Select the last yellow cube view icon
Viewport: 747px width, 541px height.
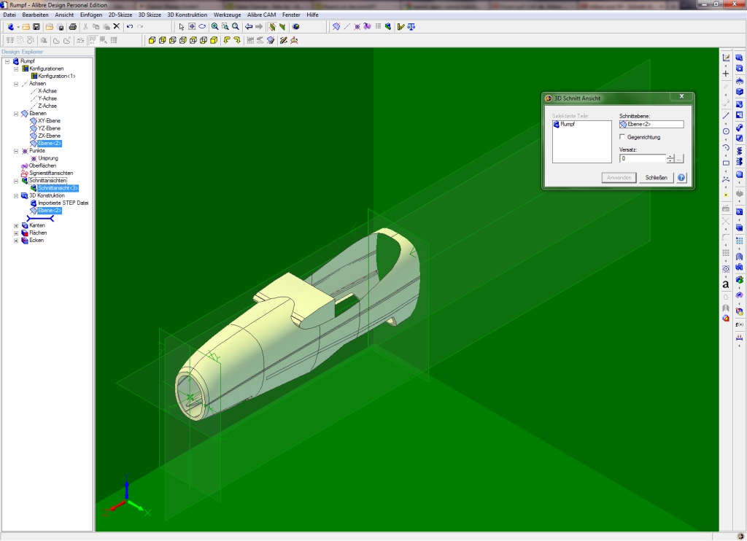pos(214,41)
